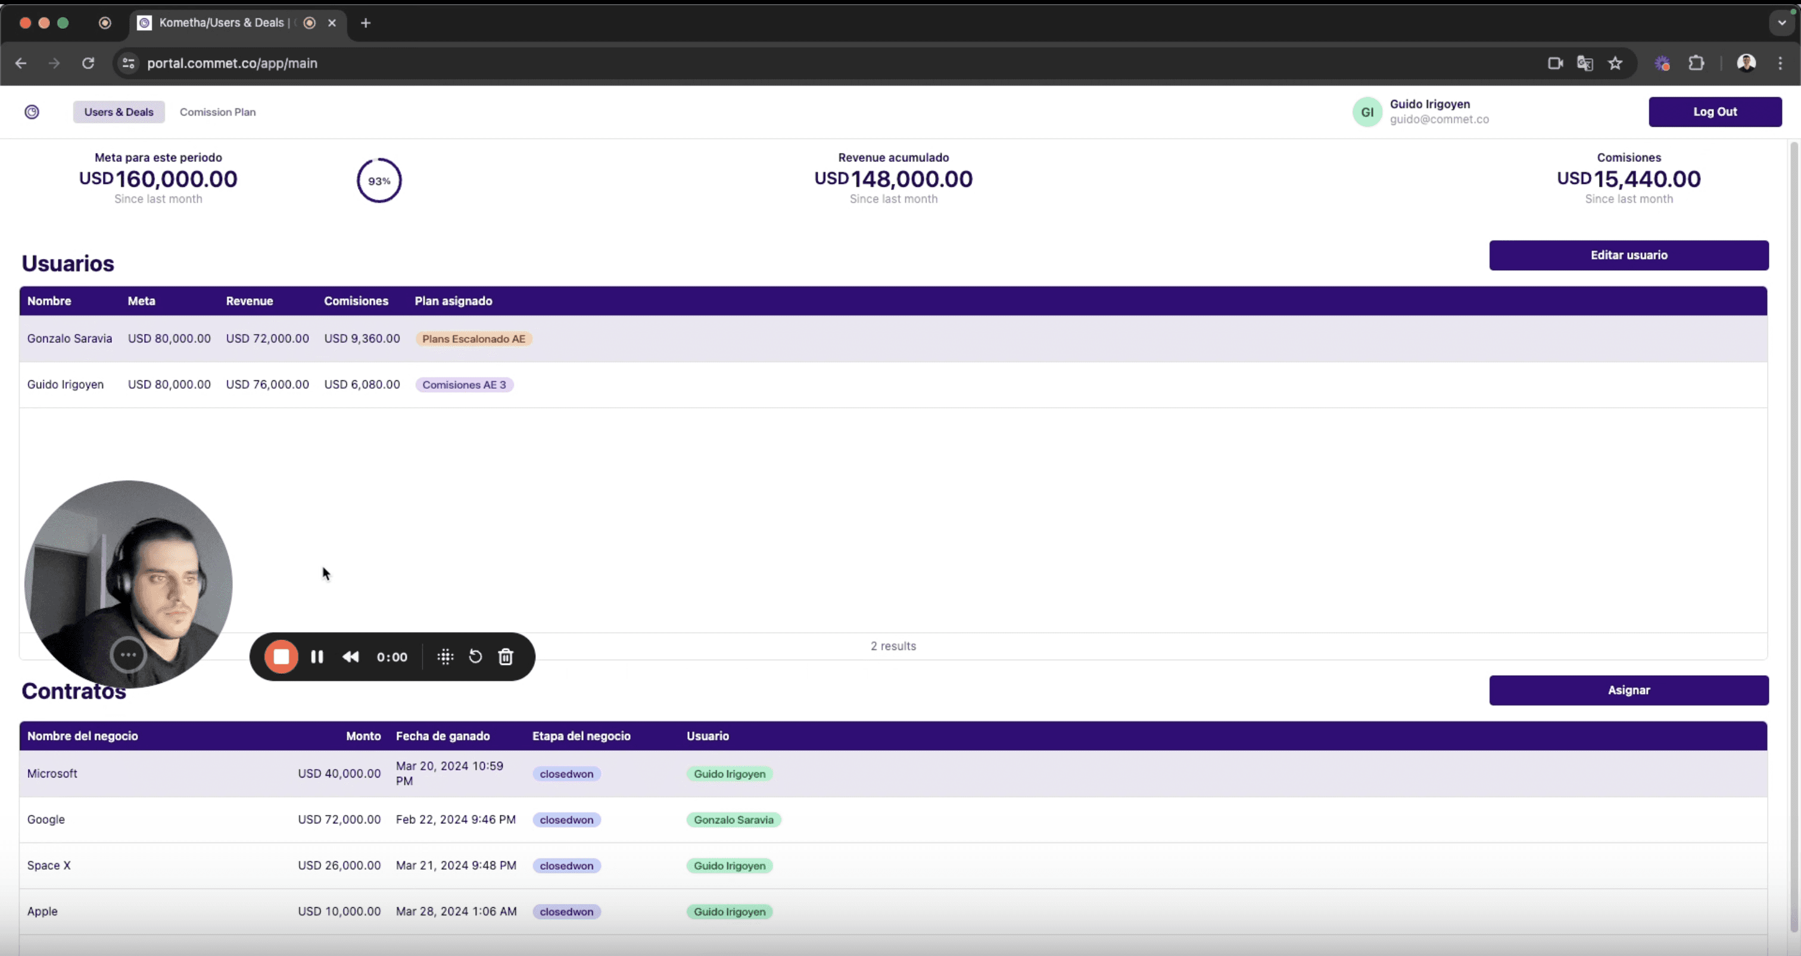
Task: Click the 93% progress circle
Action: coord(379,181)
